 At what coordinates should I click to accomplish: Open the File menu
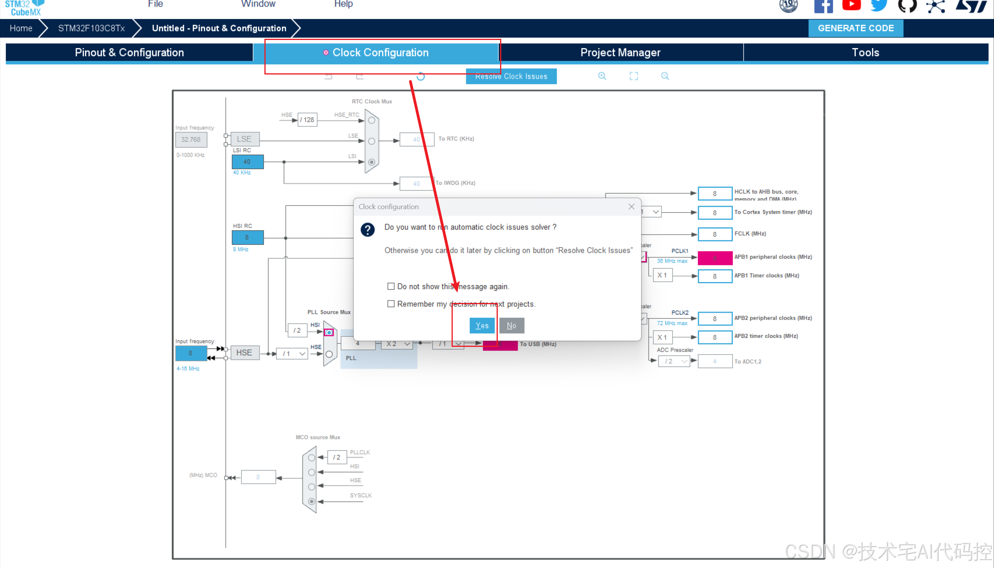coord(155,4)
